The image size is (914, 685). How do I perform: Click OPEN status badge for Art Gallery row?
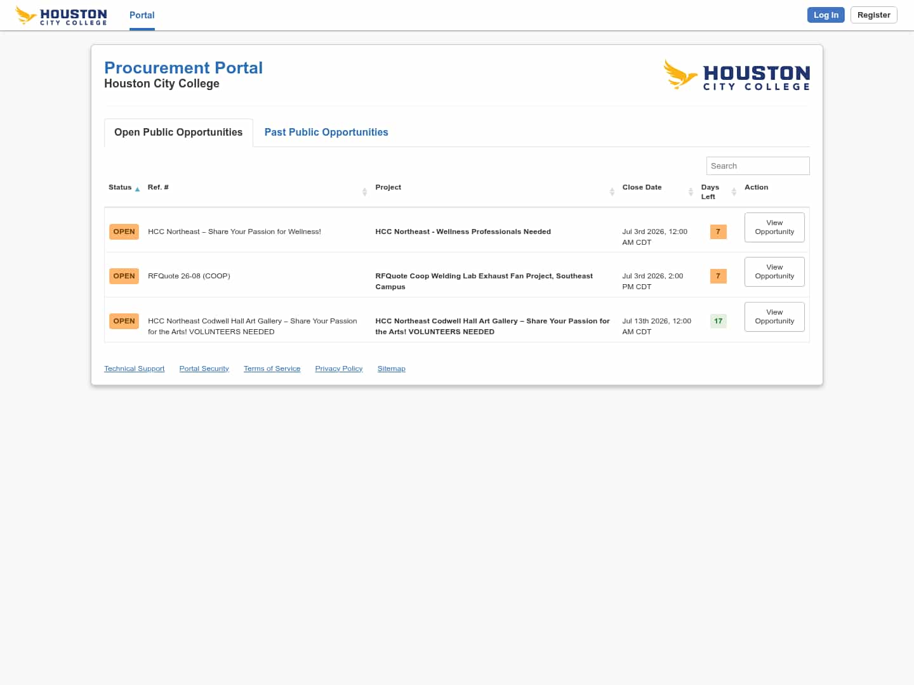pos(124,321)
